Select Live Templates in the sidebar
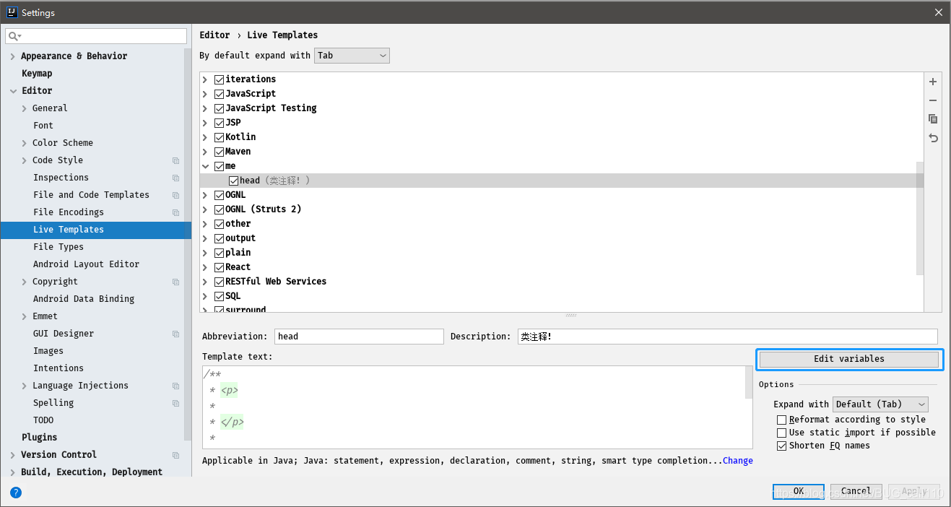 click(68, 229)
